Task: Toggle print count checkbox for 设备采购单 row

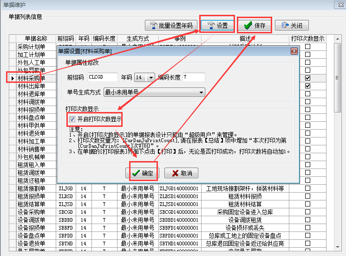Action: click(x=307, y=212)
